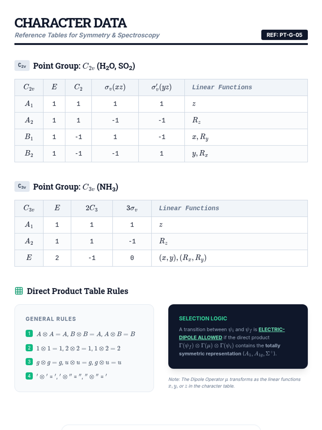The image size is (322, 430).
Task: Click the GENERAL RULES heading
Action: (51, 319)
